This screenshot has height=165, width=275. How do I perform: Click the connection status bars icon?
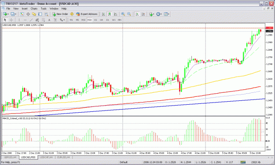tap(243, 162)
